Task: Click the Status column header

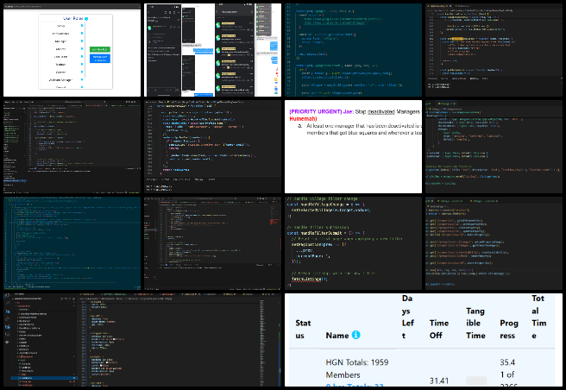Action: click(x=303, y=329)
